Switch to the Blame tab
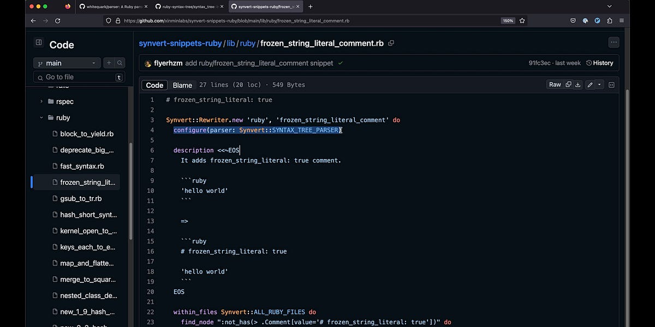This screenshot has height=327, width=655. [x=182, y=85]
